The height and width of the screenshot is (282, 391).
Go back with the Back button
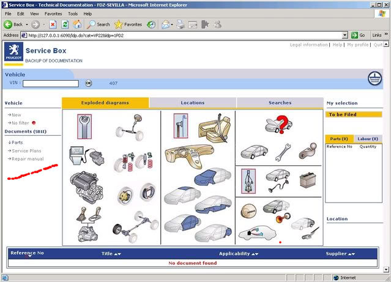pos(13,24)
